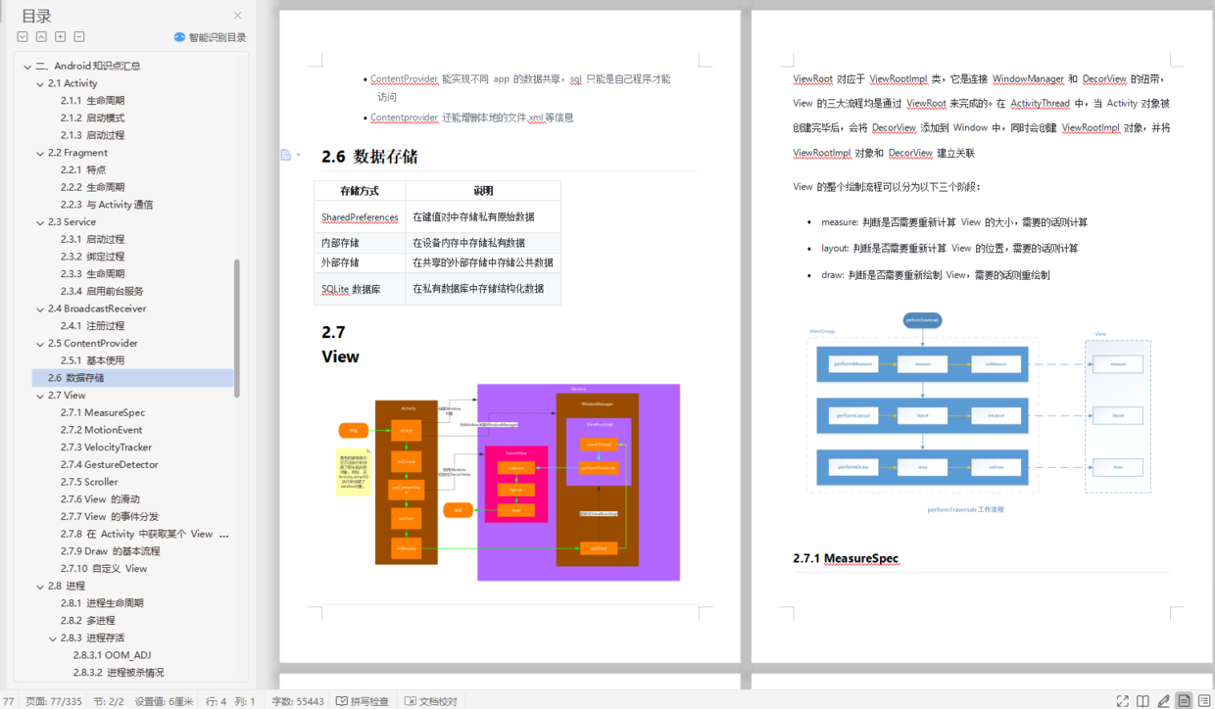The height and width of the screenshot is (709, 1215).
Task: Click the 字数: 55443 word count
Action: pyautogui.click(x=298, y=701)
